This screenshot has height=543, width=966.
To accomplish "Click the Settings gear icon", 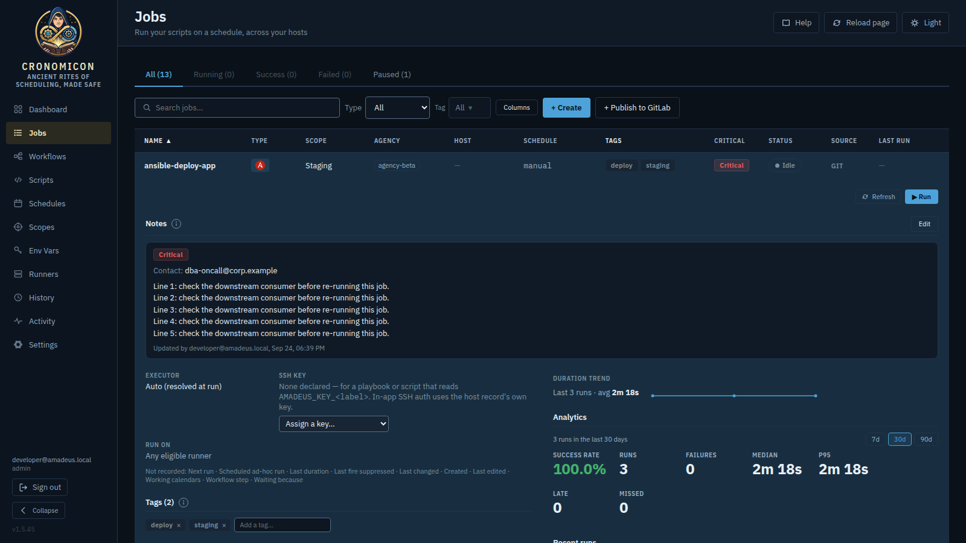I will point(18,345).
